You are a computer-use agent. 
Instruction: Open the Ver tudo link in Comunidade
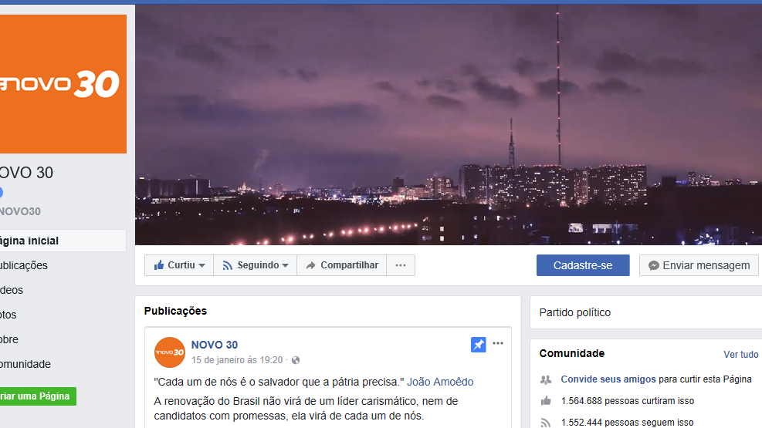740,355
